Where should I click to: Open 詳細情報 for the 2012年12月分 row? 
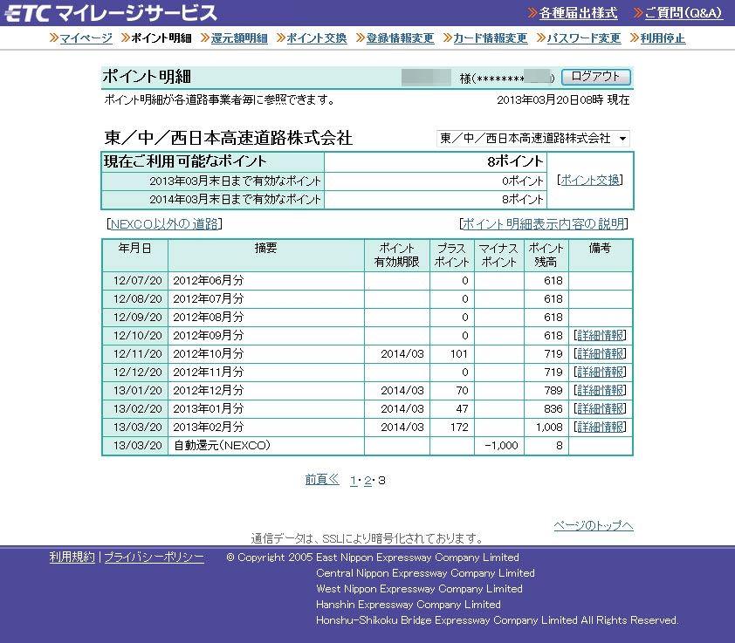pos(601,390)
